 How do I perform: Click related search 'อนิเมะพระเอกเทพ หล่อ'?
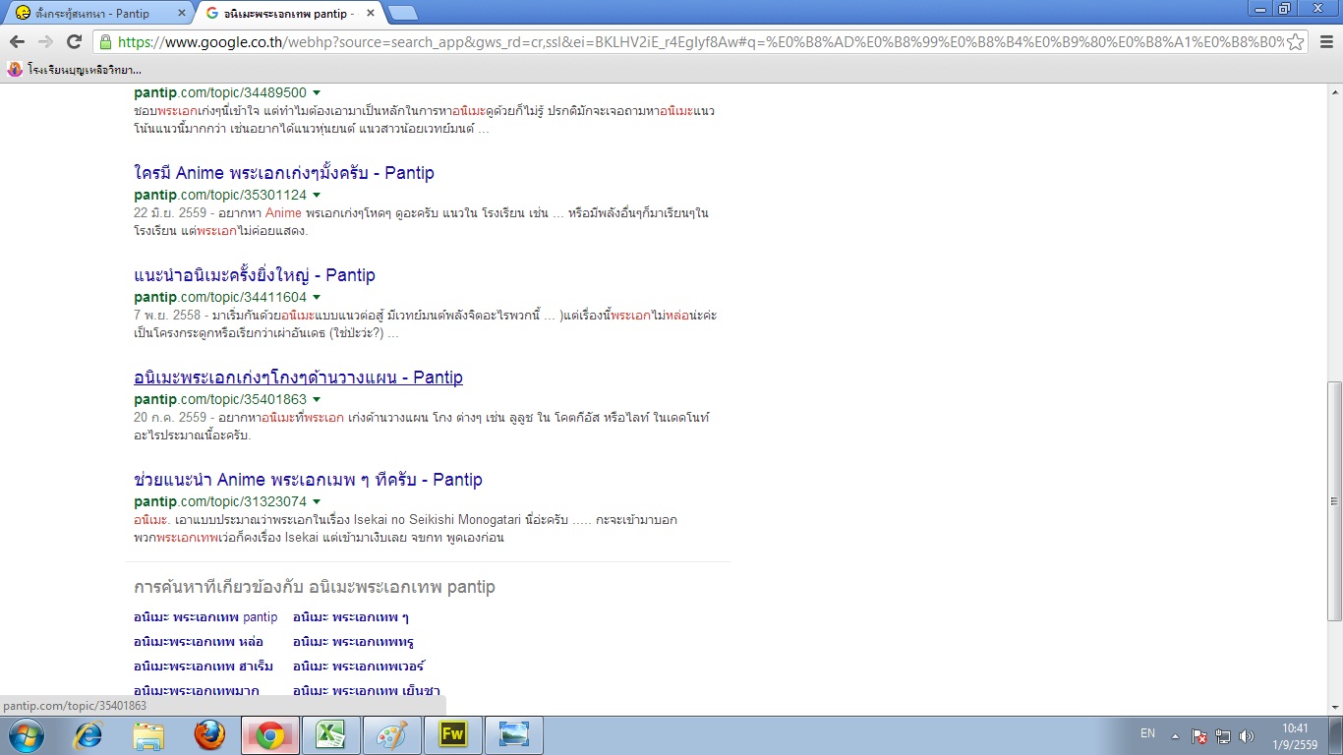(199, 642)
